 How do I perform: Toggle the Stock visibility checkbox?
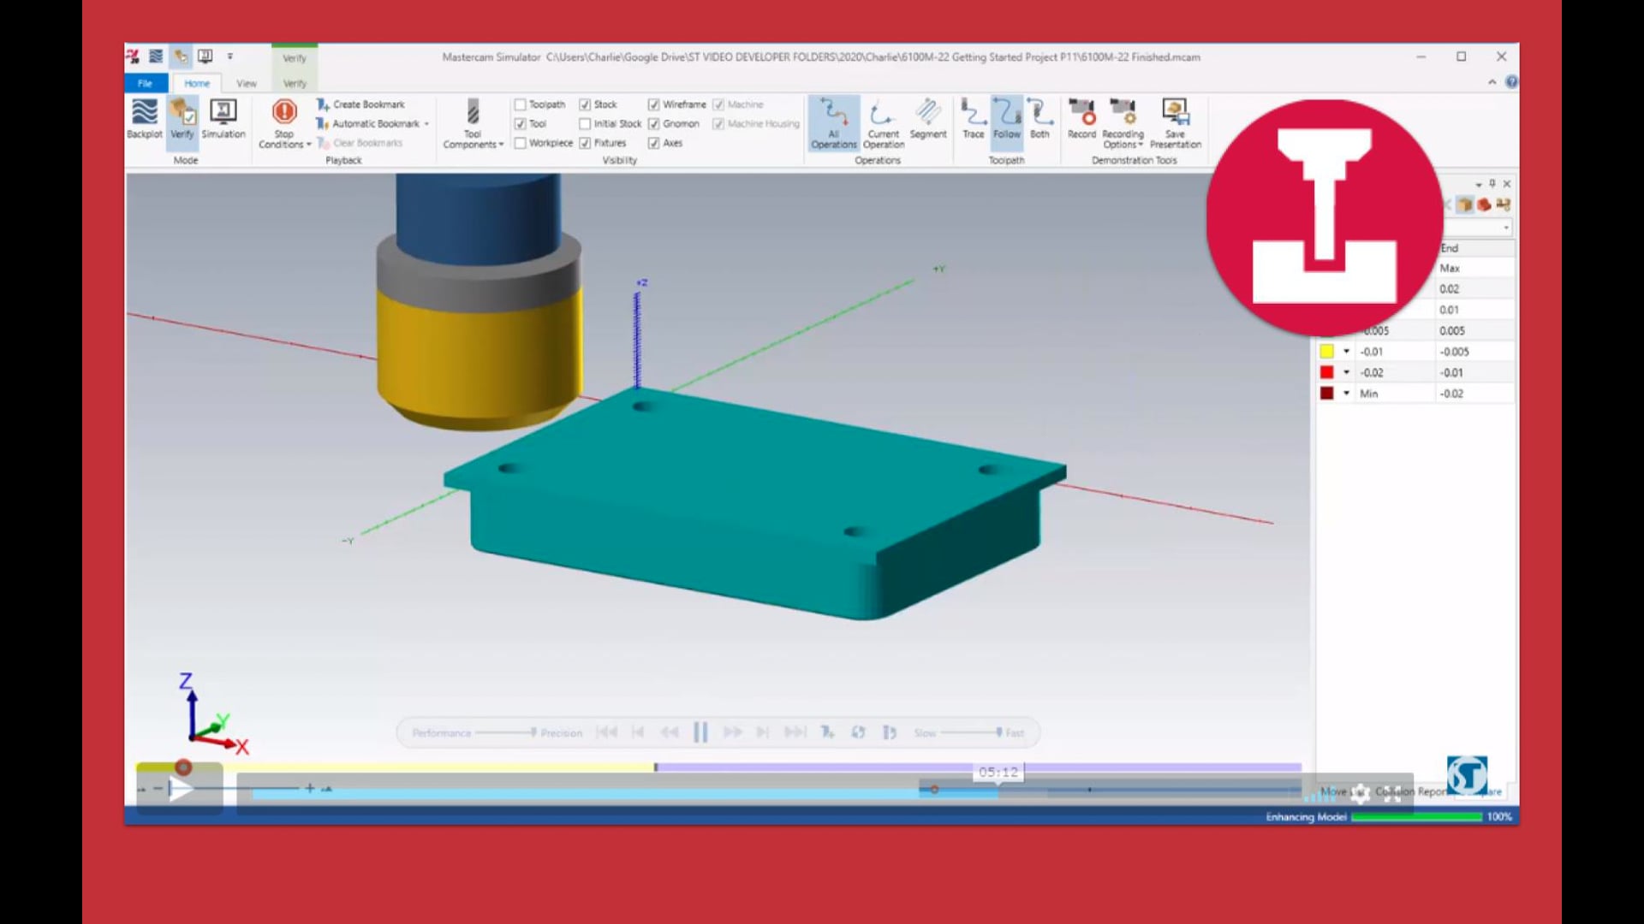pos(585,104)
